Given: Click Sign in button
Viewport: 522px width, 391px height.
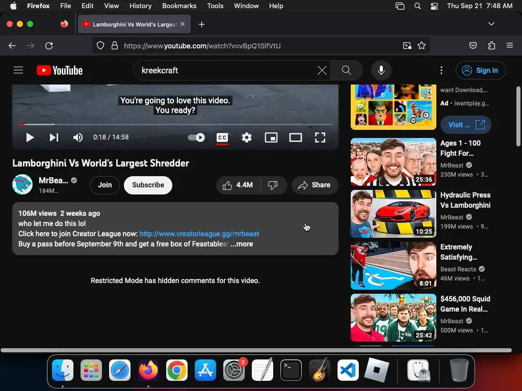Looking at the screenshot, I should point(481,70).
